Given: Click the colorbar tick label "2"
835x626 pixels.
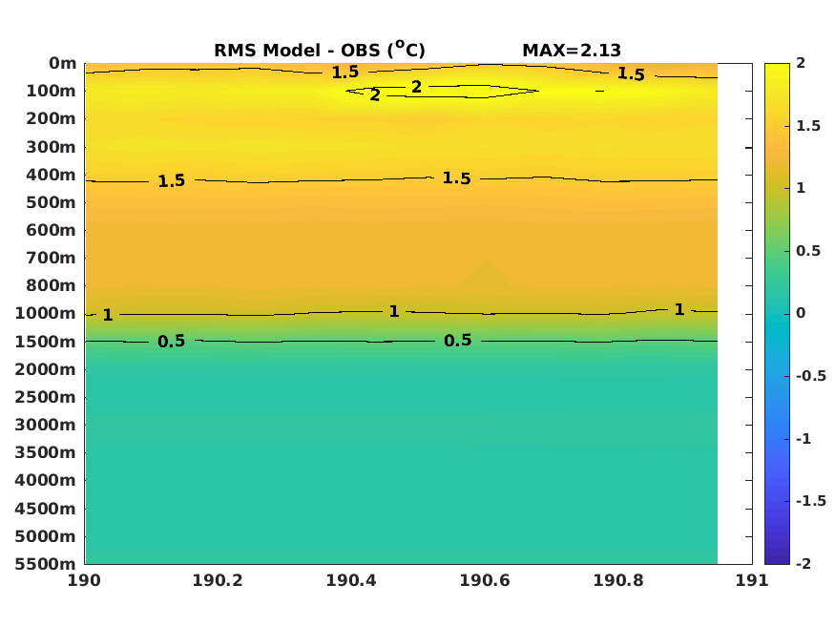Looking at the screenshot, I should 801,63.
